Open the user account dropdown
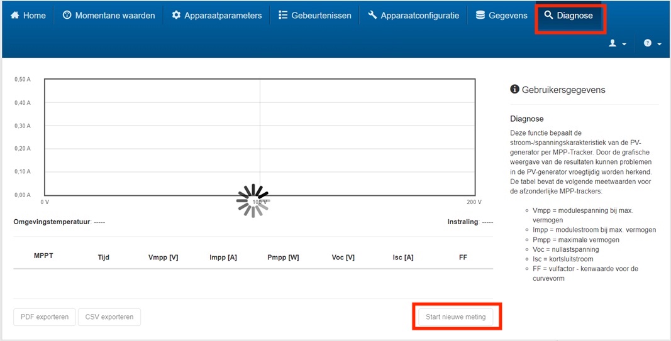This screenshot has width=671, height=341. (x=616, y=43)
